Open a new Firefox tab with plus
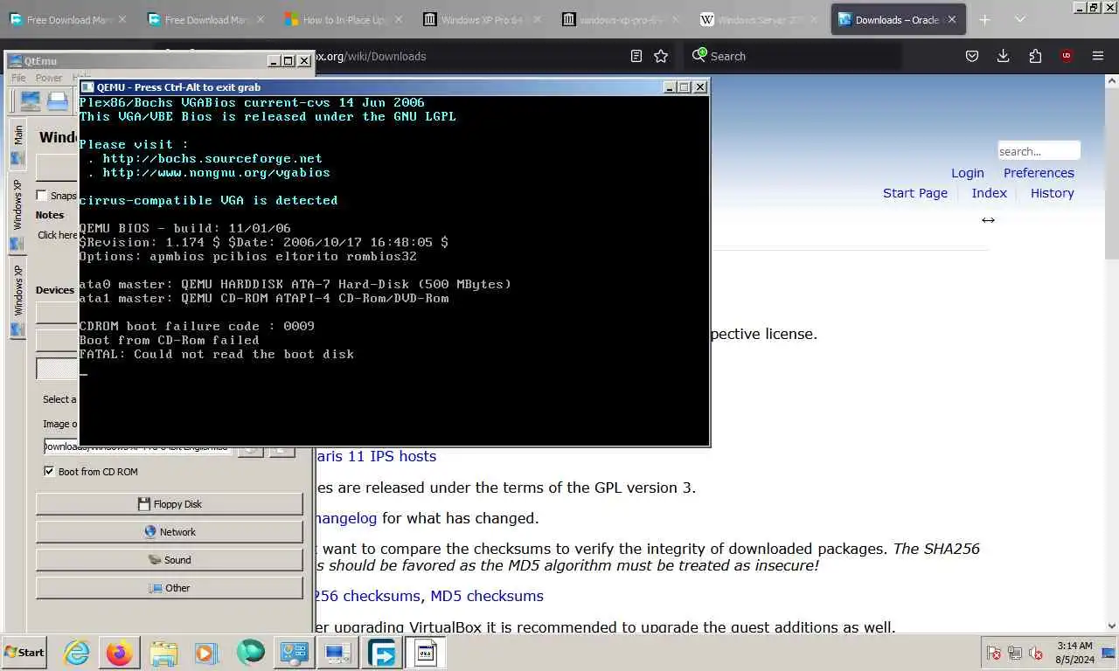Screen dimensions: 1119x671 click(984, 19)
